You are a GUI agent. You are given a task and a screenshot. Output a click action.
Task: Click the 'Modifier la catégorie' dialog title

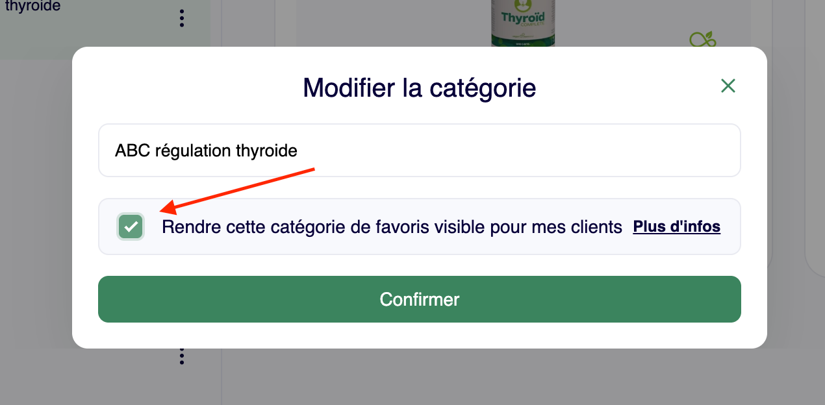[419, 88]
